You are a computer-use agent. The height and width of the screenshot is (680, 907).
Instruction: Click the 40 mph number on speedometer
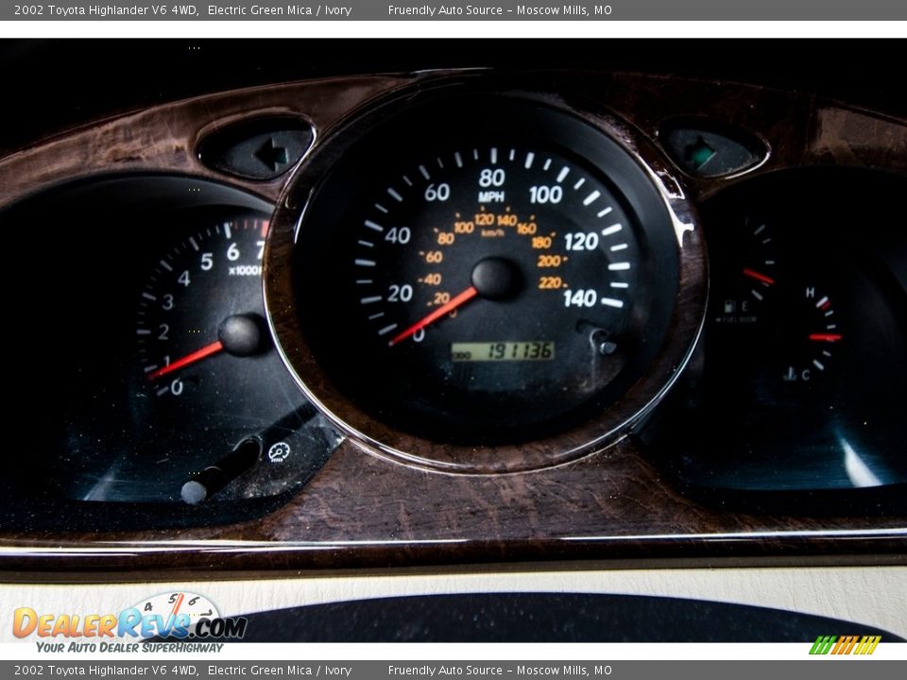pyautogui.click(x=398, y=235)
